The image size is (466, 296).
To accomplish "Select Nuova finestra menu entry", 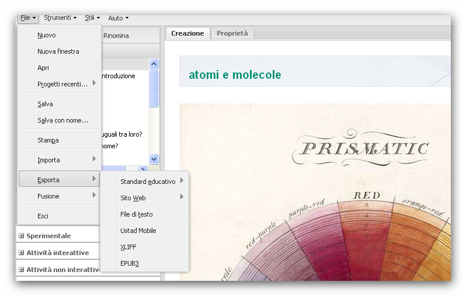I will pyautogui.click(x=59, y=51).
